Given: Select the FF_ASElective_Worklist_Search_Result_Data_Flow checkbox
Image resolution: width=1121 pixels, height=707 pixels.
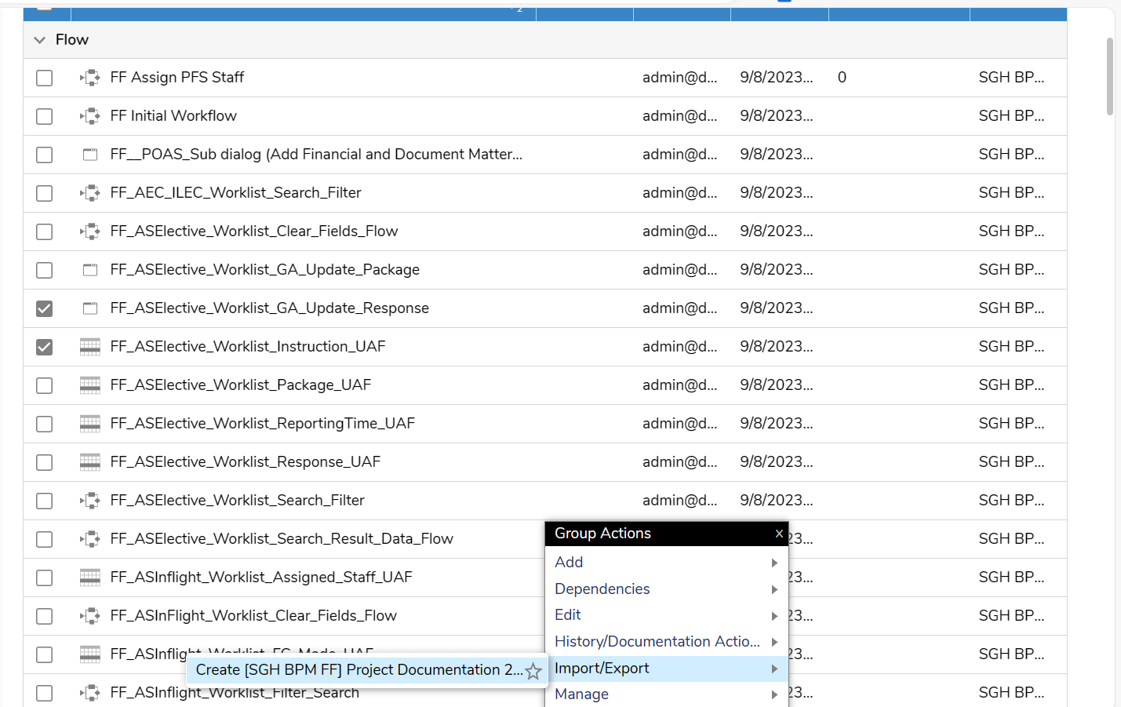Looking at the screenshot, I should pyautogui.click(x=45, y=539).
